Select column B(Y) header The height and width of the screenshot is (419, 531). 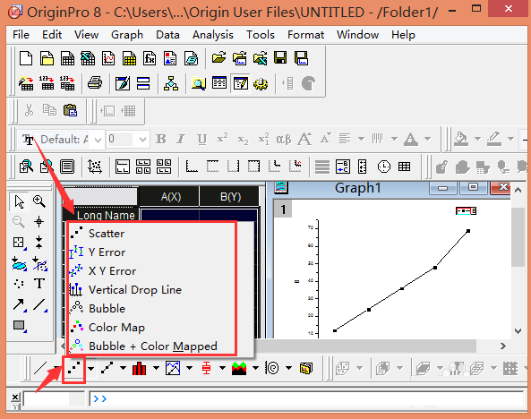coord(230,196)
